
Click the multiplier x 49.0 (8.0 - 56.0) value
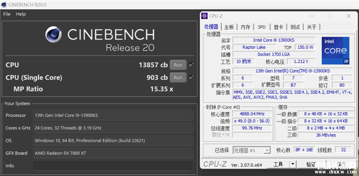252,121
